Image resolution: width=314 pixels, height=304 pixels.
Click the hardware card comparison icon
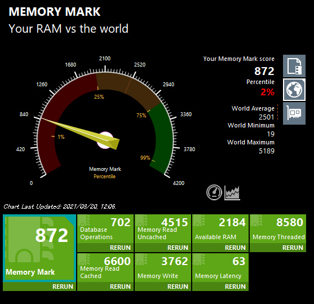pos(294,113)
